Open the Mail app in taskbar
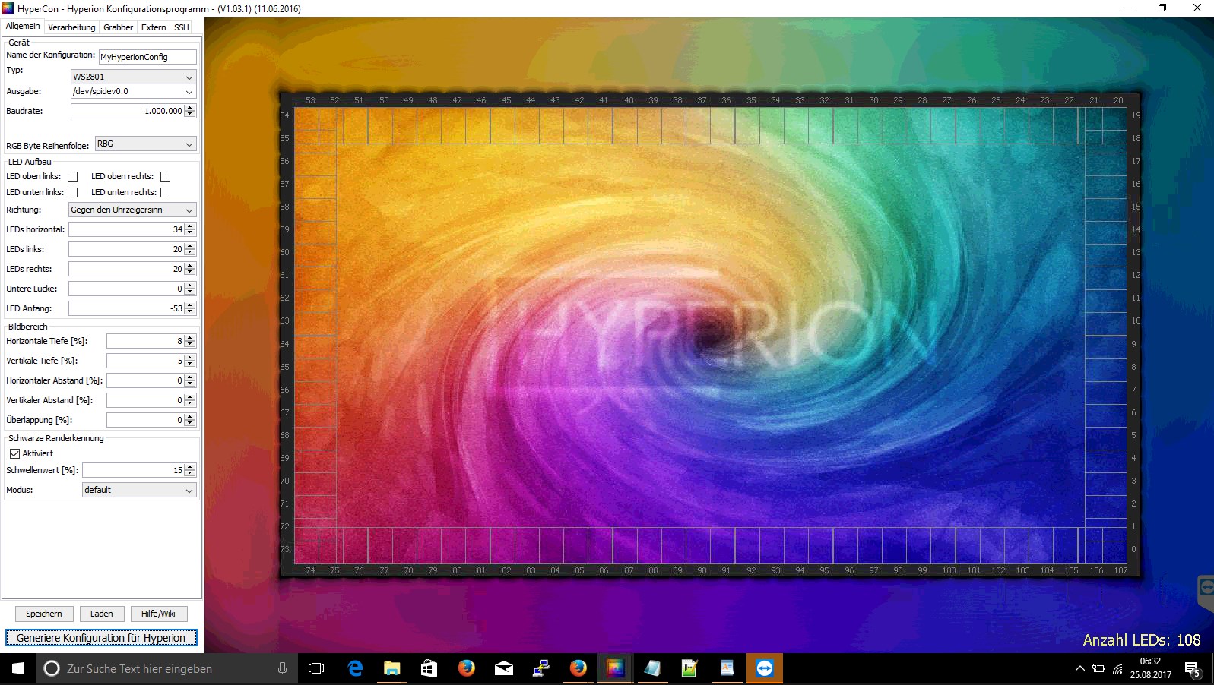Screen dimensions: 1214x685 [503, 668]
